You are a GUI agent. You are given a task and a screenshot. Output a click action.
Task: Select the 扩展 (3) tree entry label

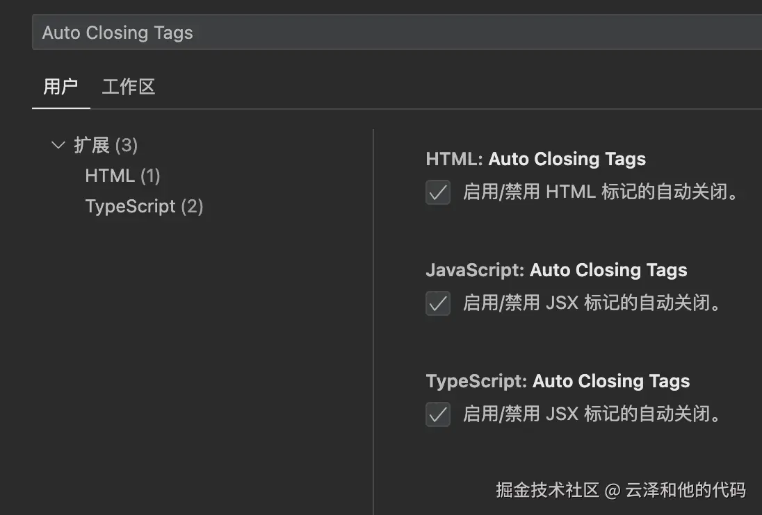(106, 145)
